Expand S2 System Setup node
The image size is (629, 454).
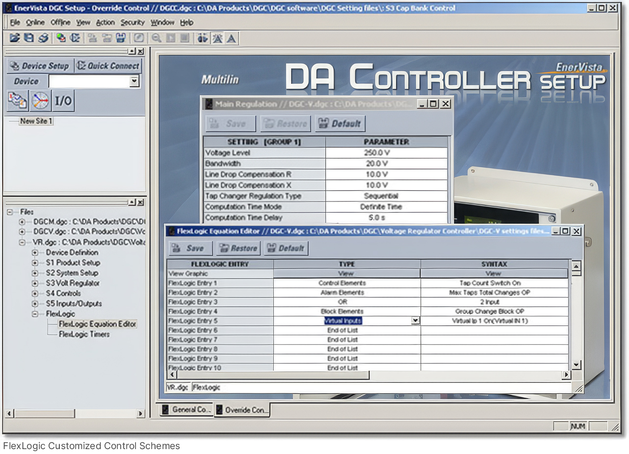pos(35,273)
